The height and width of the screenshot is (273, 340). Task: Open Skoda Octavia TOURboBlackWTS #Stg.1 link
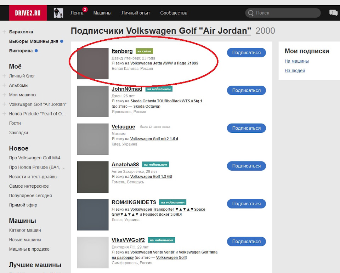pos(166,101)
